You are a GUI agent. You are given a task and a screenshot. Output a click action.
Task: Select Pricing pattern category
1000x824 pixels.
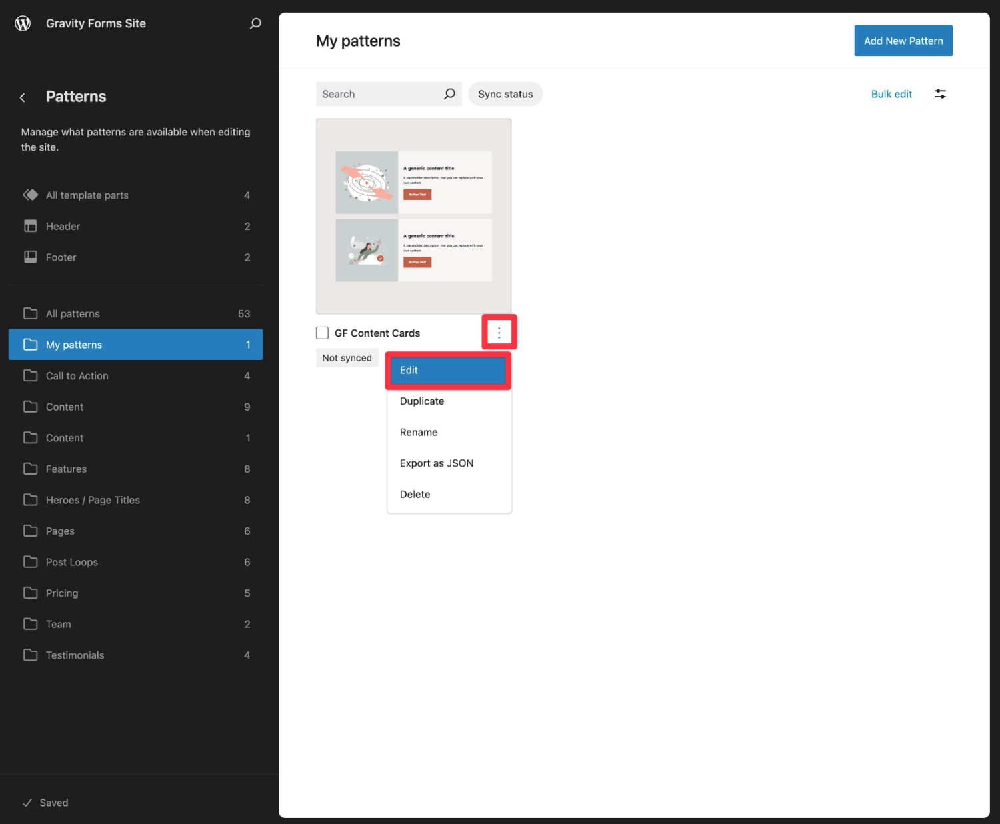point(136,593)
